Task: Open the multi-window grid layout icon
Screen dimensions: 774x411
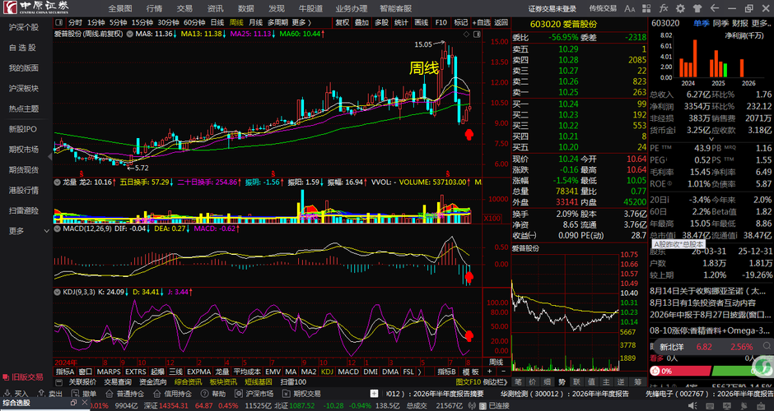Action: tap(646, 8)
